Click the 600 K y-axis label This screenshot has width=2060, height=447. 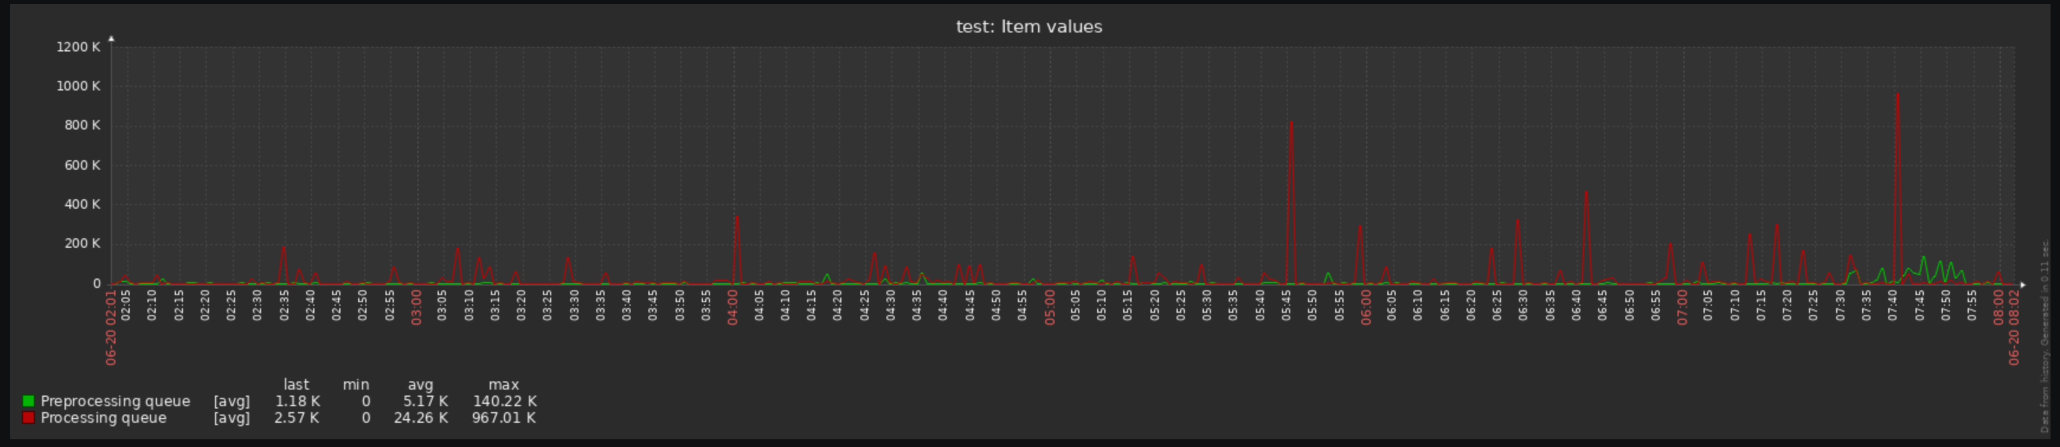(x=82, y=165)
